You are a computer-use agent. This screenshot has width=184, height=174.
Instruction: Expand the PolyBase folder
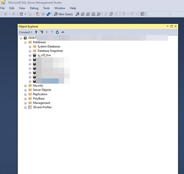coord(25,99)
